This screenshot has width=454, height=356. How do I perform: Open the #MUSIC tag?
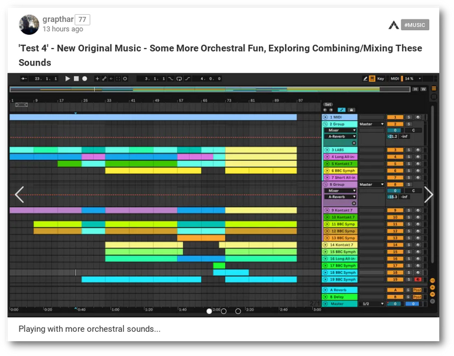[x=414, y=25]
